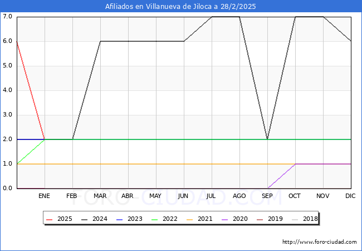Select the 2019 legend entry
Viewport: 362px width, 251px height.
coord(270,219)
